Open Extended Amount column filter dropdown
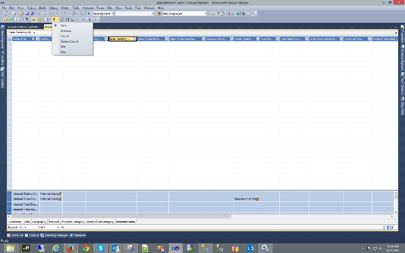The image size is (405, 253). (307, 39)
